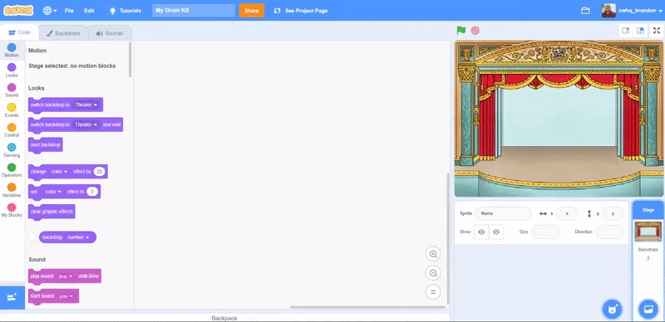
Task: Zoom out on the code workspace
Action: (x=433, y=273)
